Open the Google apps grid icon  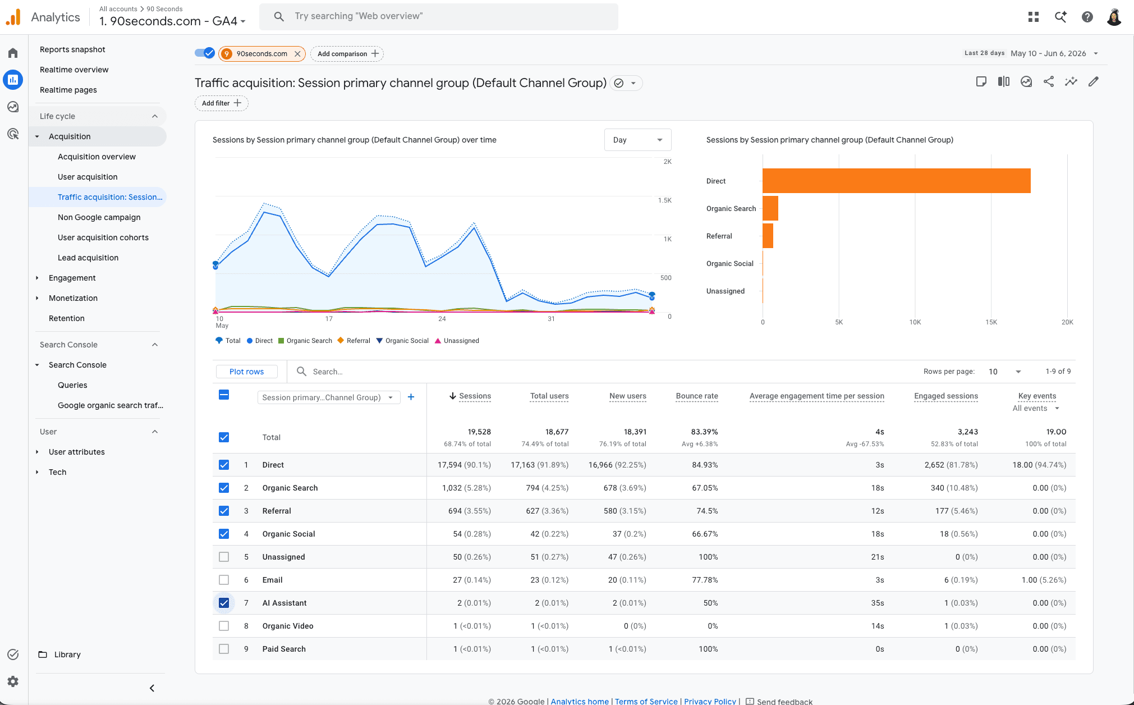tap(1034, 17)
